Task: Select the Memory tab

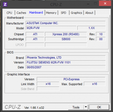Action: (51, 13)
